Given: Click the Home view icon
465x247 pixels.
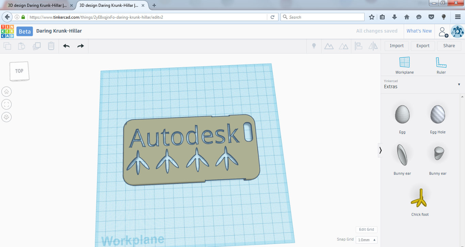Looking at the screenshot, I should 6,92.
